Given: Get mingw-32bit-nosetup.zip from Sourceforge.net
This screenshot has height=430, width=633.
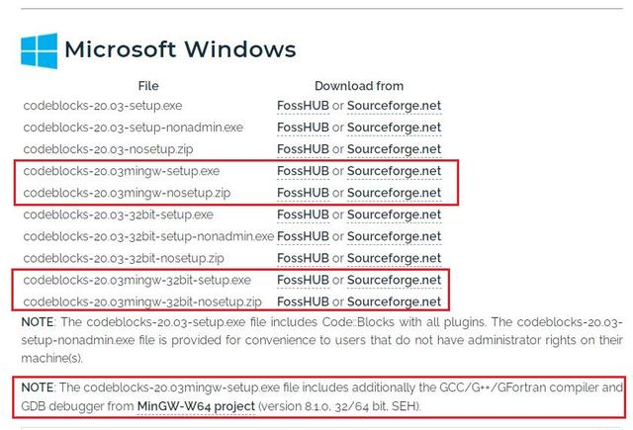Looking at the screenshot, I should [394, 301].
